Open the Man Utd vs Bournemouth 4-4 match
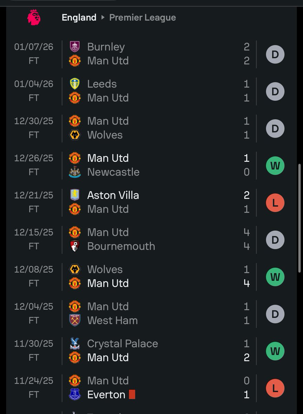Image resolution: width=303 pixels, height=414 pixels. coord(151,239)
